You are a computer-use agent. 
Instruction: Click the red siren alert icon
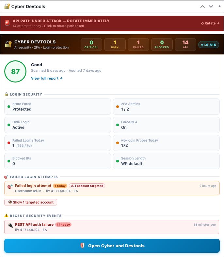coord(7,23)
